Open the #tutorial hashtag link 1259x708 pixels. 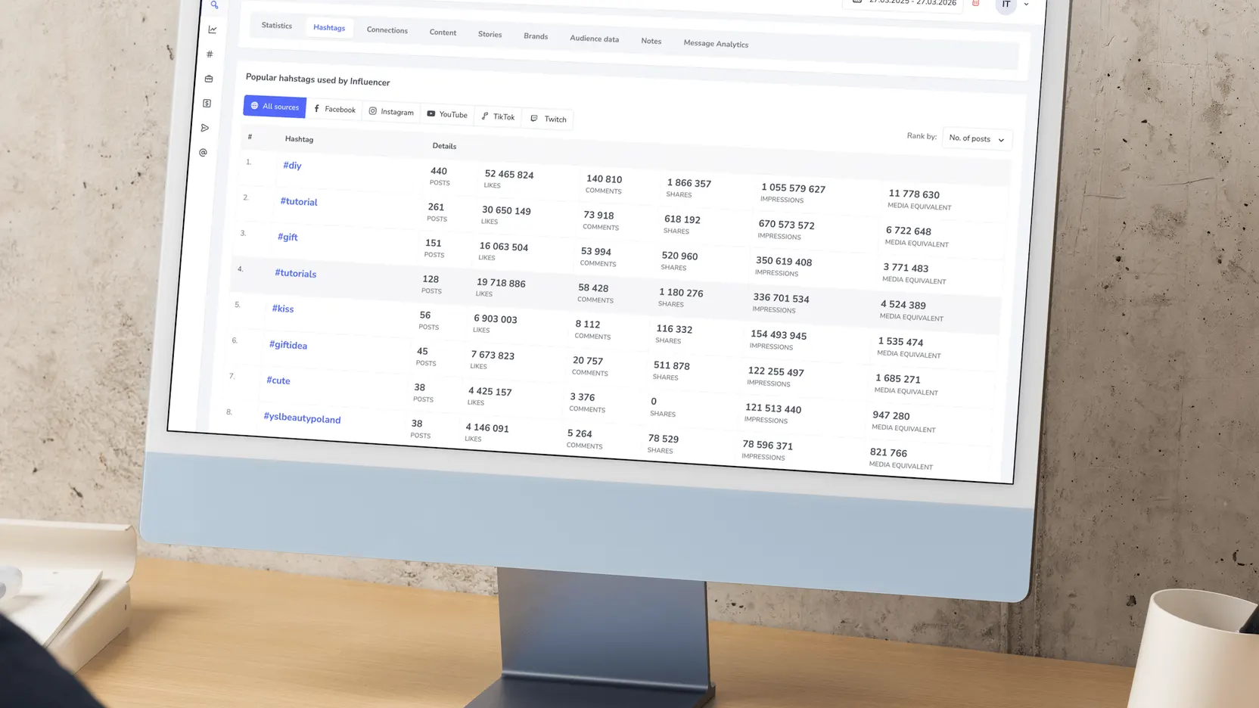[299, 202]
